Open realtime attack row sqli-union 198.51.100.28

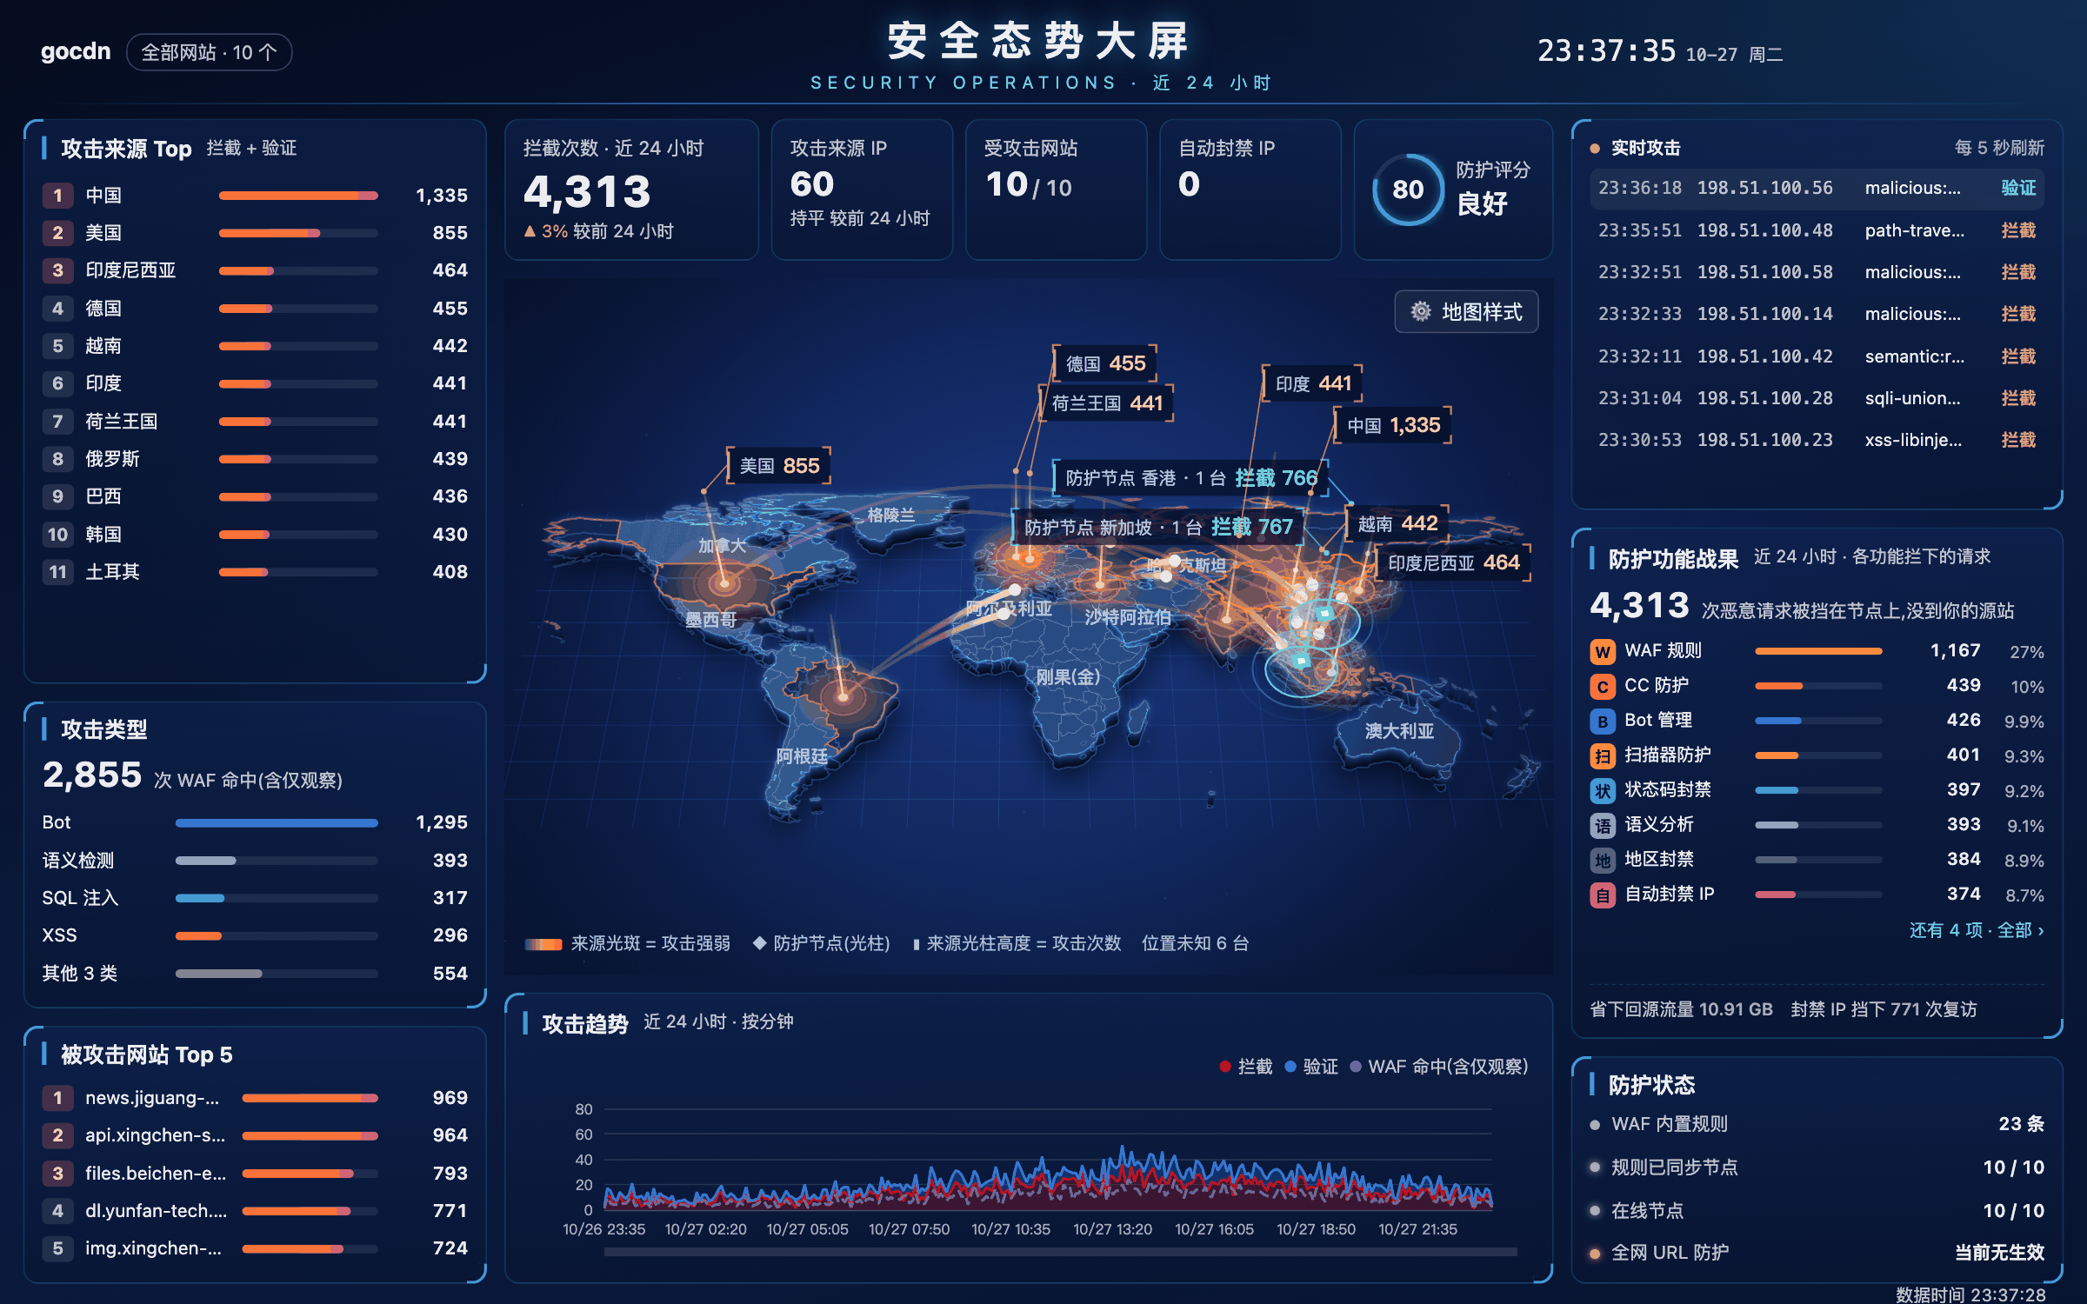pyautogui.click(x=1817, y=398)
